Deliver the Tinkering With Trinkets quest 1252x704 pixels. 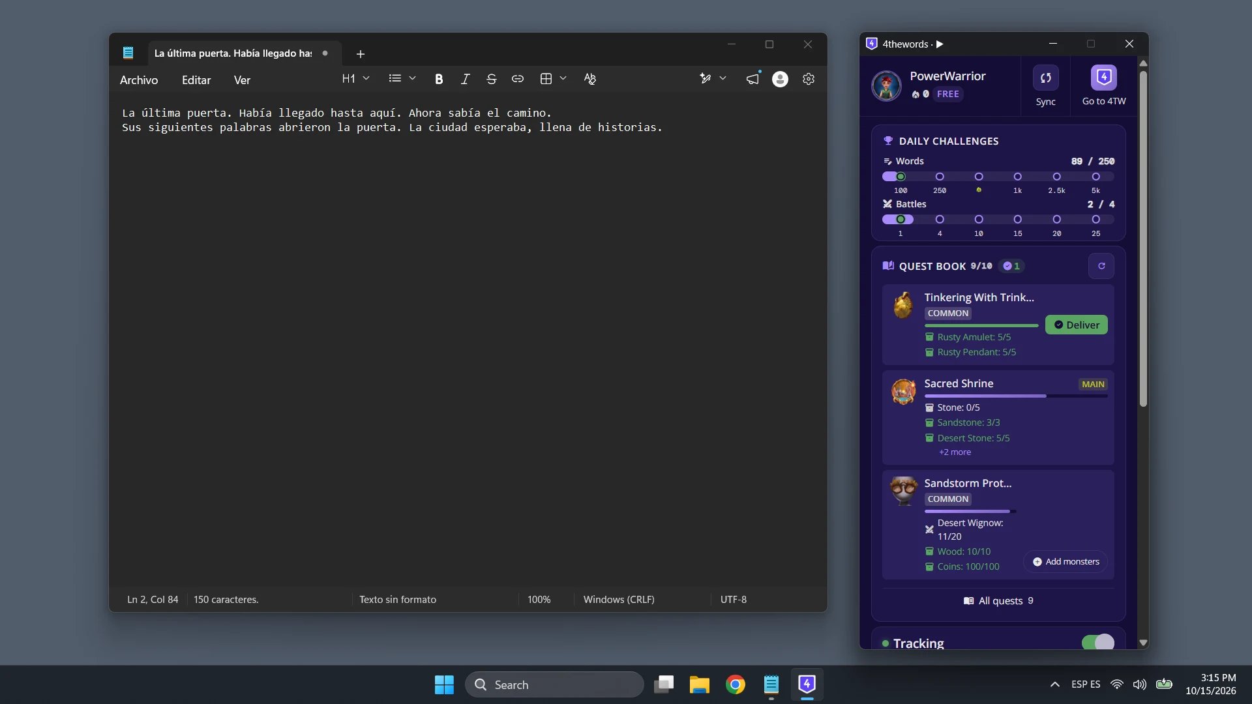[x=1076, y=325]
